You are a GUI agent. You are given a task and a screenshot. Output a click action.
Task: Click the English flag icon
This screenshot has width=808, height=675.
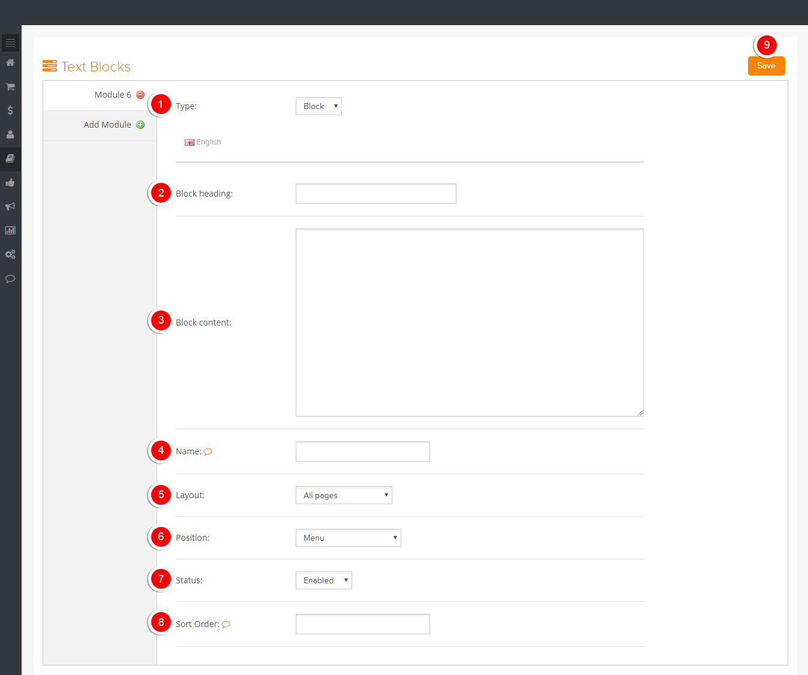pos(190,143)
